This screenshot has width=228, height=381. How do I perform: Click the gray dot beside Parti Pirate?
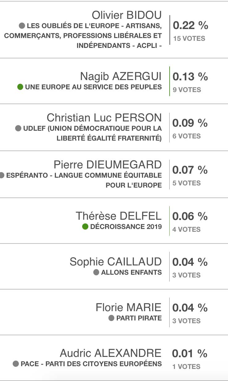coord(112,318)
